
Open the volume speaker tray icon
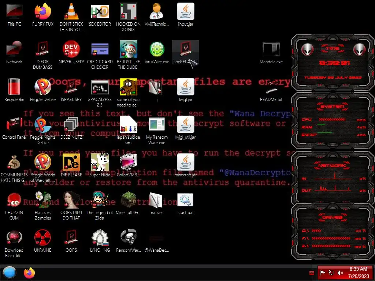pos(340,273)
